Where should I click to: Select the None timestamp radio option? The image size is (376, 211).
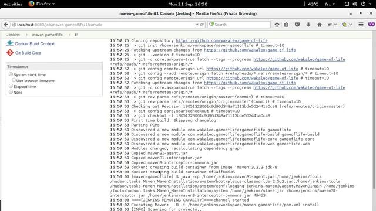coord(11,91)
